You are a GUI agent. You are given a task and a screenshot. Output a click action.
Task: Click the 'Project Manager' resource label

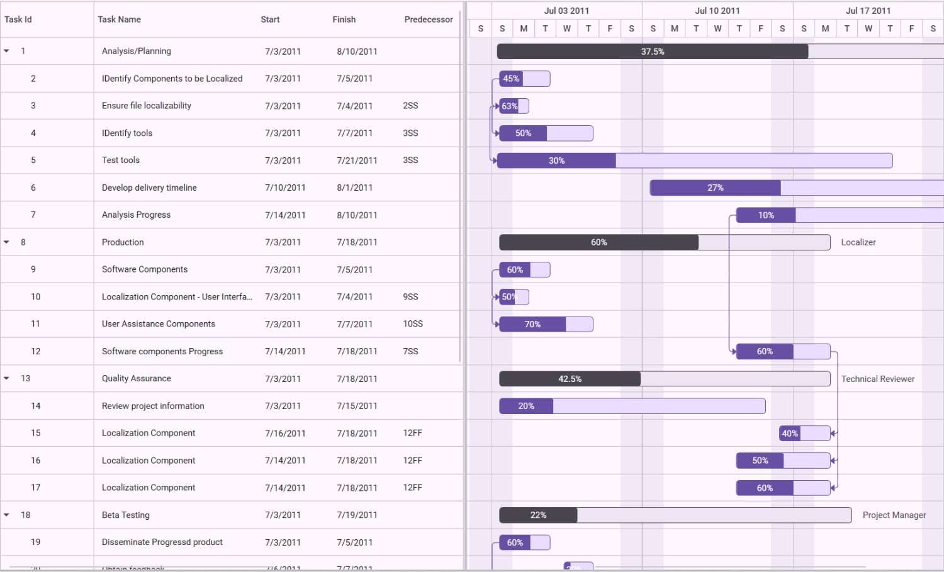pos(894,515)
